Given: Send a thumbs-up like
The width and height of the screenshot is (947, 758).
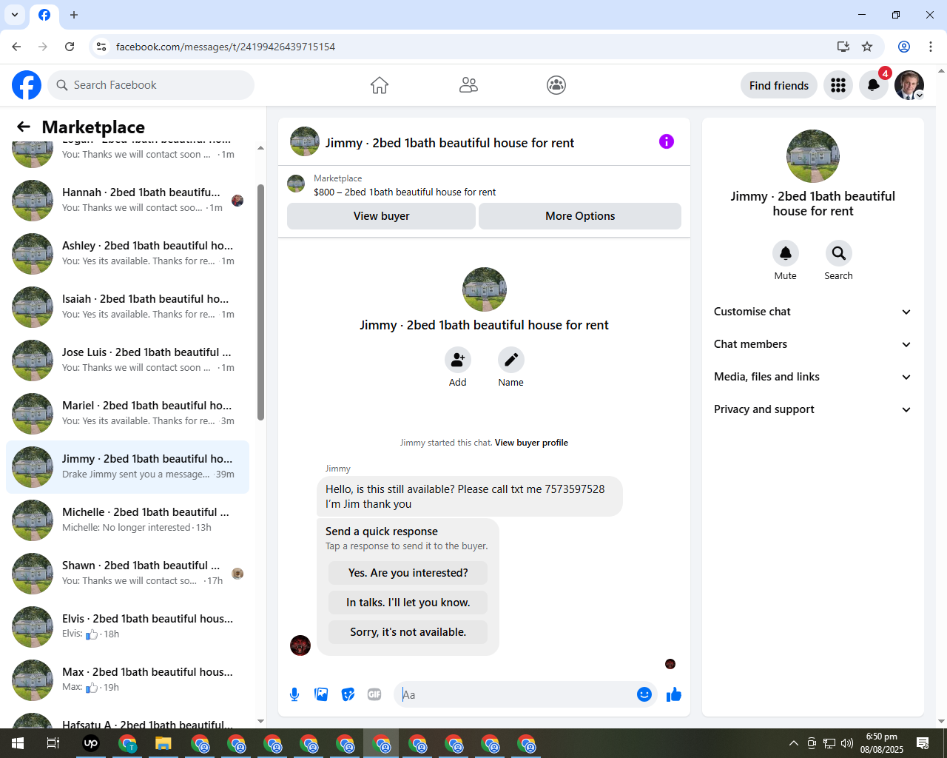Looking at the screenshot, I should 674,694.
